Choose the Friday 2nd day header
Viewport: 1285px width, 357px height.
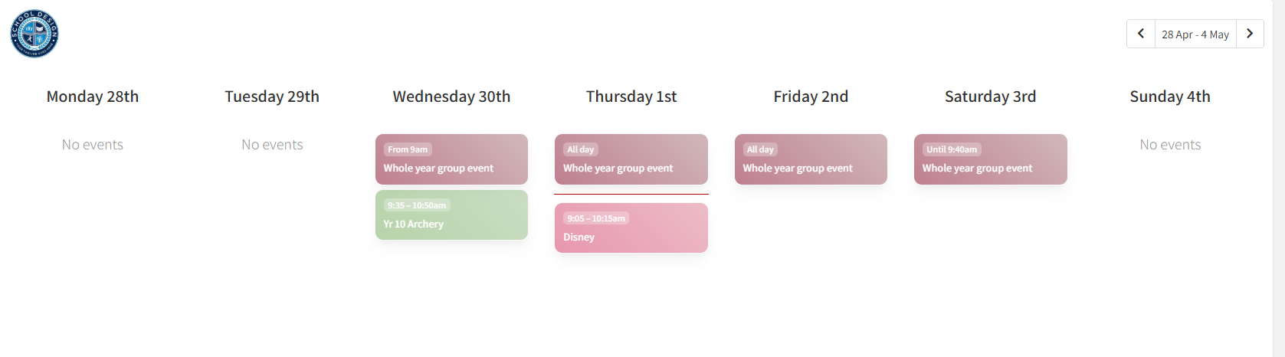811,97
